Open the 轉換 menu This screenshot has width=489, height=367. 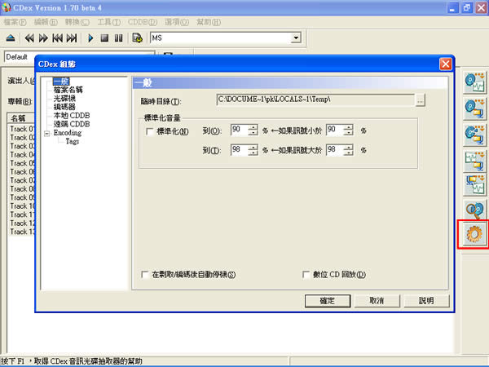point(77,22)
